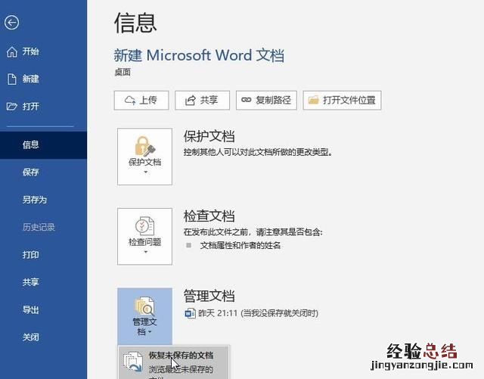Click the 复制路径 button

pos(266,100)
